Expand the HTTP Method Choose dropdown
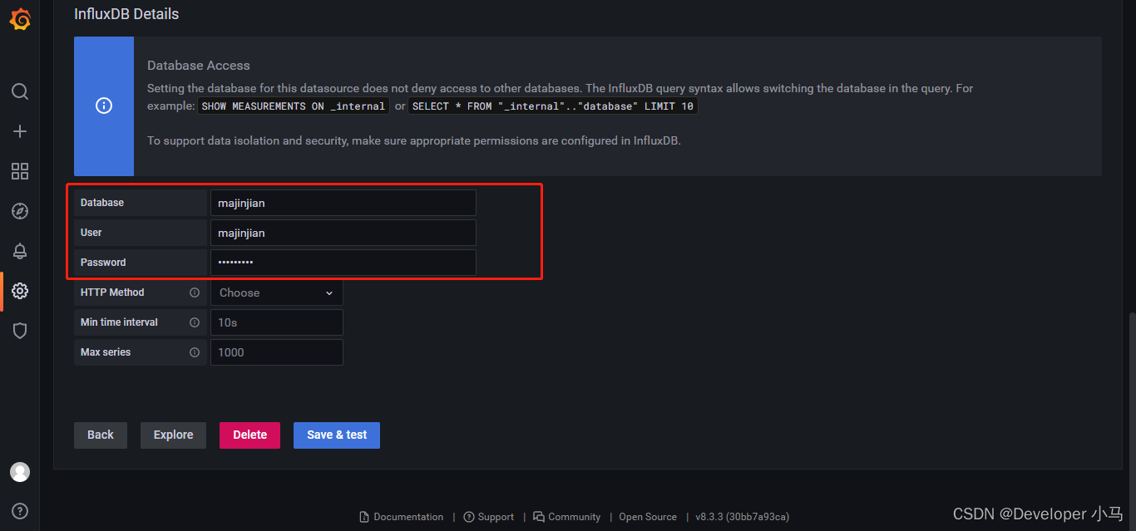This screenshot has width=1136, height=531. [276, 293]
